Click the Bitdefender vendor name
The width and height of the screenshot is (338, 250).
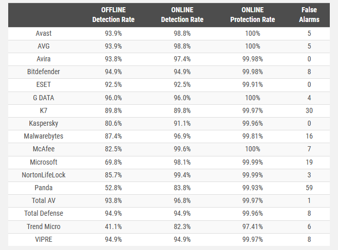coord(44,72)
